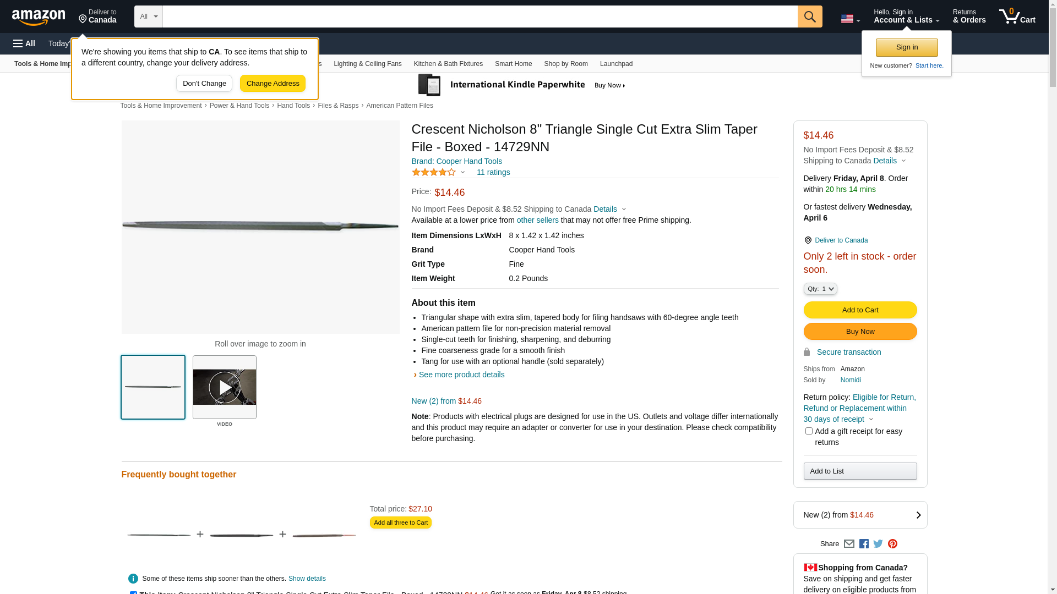Screen dimensions: 1057x594
Task: Play the product video thumbnail
Action: click(225, 387)
